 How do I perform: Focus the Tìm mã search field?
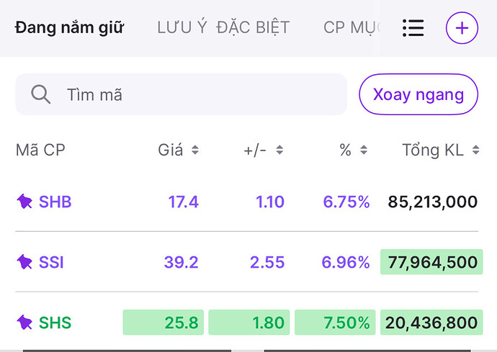(x=194, y=94)
